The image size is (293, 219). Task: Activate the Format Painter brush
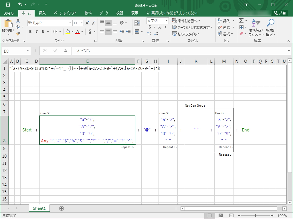point(18,34)
